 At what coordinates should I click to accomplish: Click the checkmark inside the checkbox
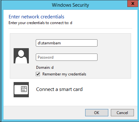pyautogui.click(x=38, y=74)
